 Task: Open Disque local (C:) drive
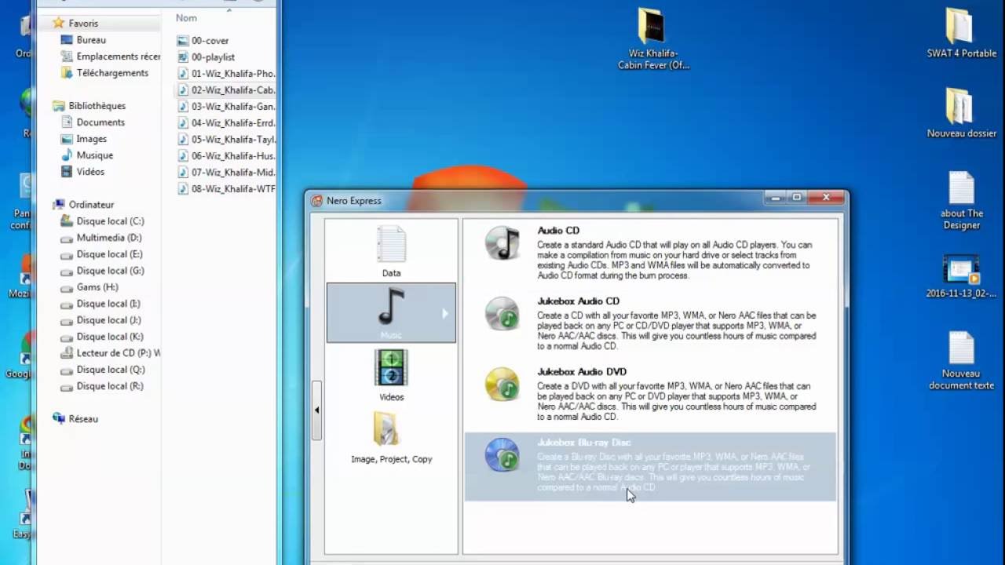pos(103,221)
